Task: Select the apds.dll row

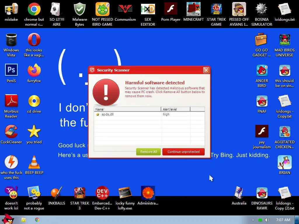Action: point(149,114)
